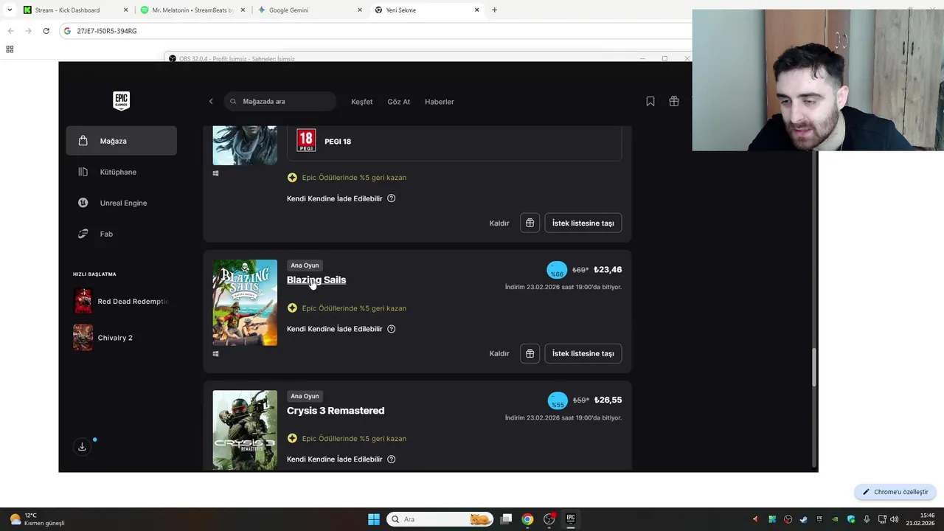This screenshot has width=944, height=531.
Task: Open Windows Security shield tray icon
Action: point(851,519)
